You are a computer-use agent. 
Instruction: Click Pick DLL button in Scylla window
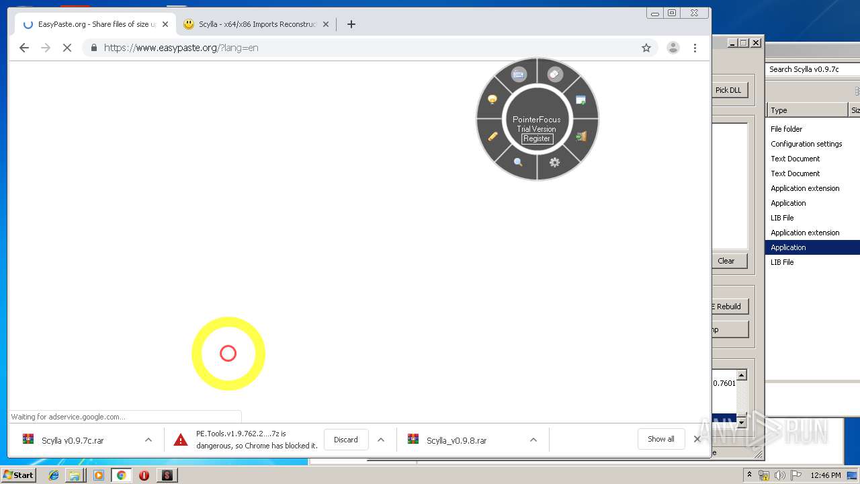[x=729, y=90]
